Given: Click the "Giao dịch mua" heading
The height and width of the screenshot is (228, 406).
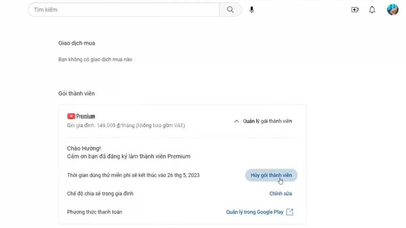Looking at the screenshot, I should (x=76, y=43).
